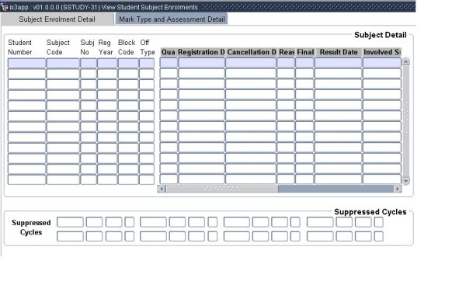Click first row Block Code field
Image resolution: width=466 pixels, height=285 pixels.
tap(128, 63)
